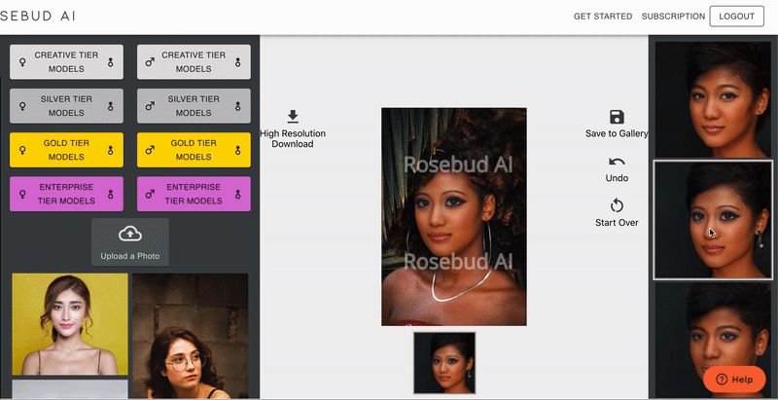Click the main generated portrait image
This screenshot has height=400, width=778.
tap(454, 217)
